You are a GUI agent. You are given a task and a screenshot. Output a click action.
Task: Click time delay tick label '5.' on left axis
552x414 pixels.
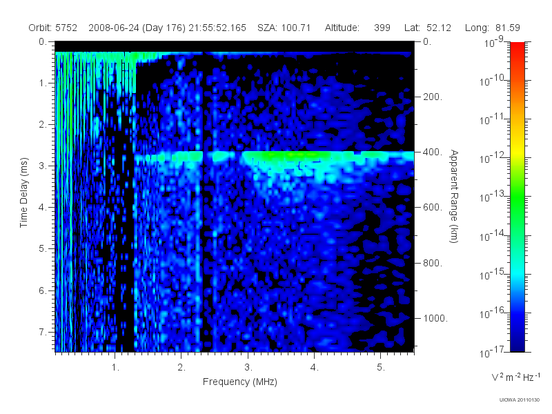coord(43,248)
